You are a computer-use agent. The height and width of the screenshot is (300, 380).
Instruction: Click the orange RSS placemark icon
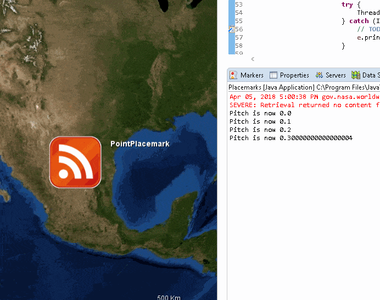(75, 162)
